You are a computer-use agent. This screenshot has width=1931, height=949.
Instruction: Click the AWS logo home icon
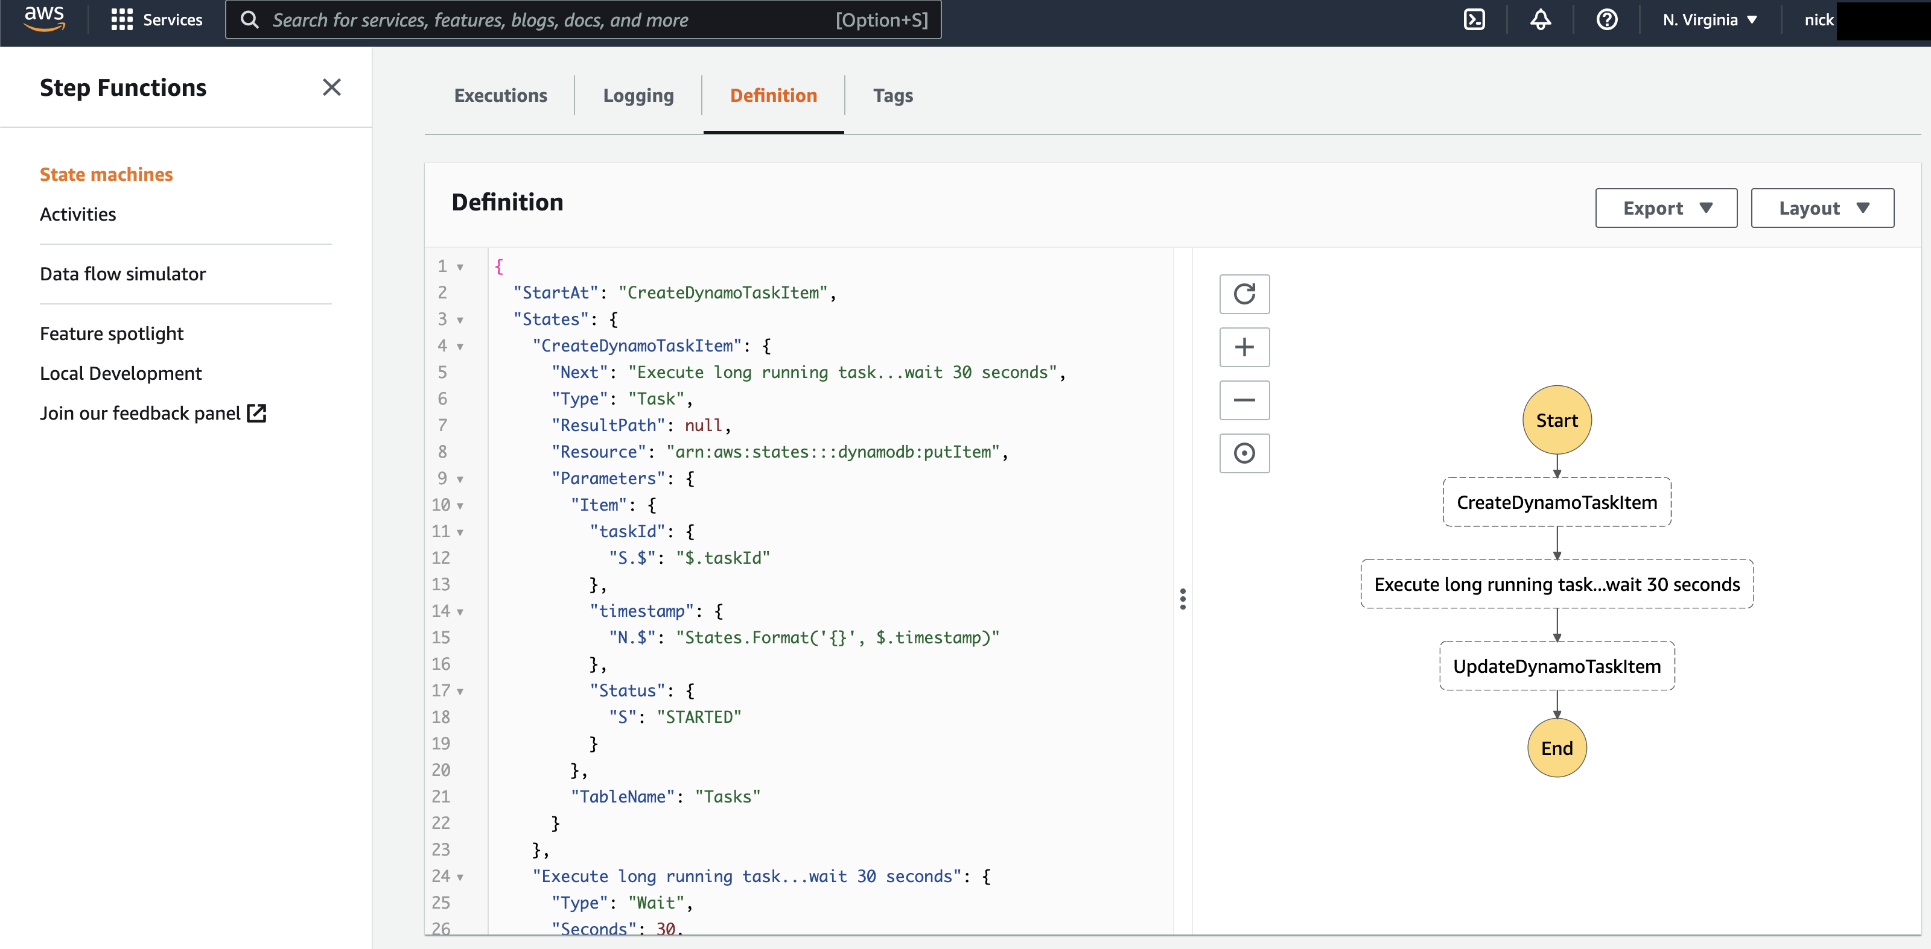(44, 19)
